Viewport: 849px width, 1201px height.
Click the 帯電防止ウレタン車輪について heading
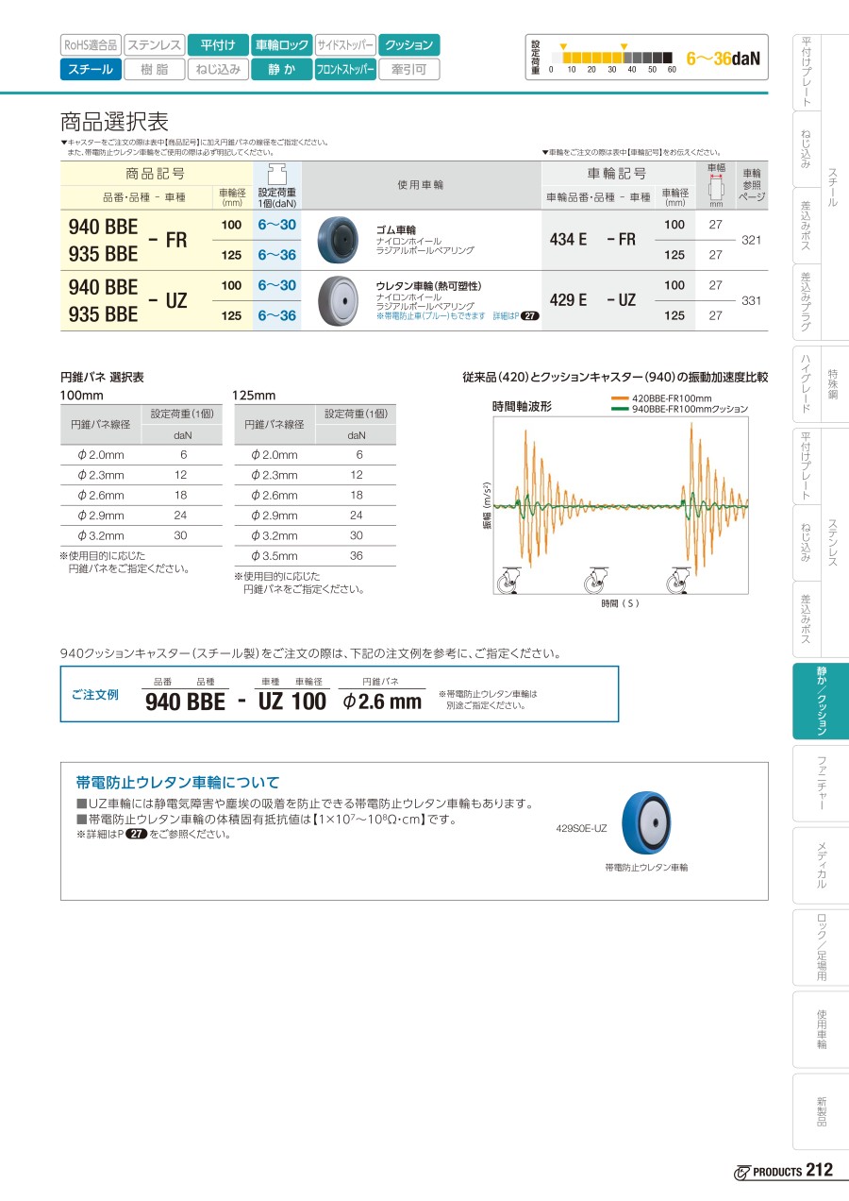click(x=177, y=782)
